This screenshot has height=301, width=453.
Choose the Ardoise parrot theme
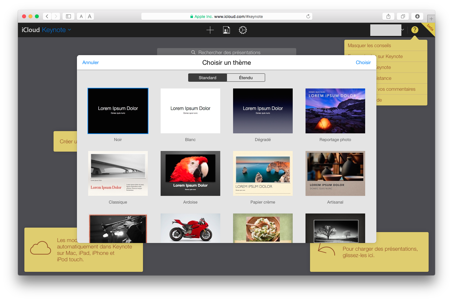pyautogui.click(x=190, y=173)
